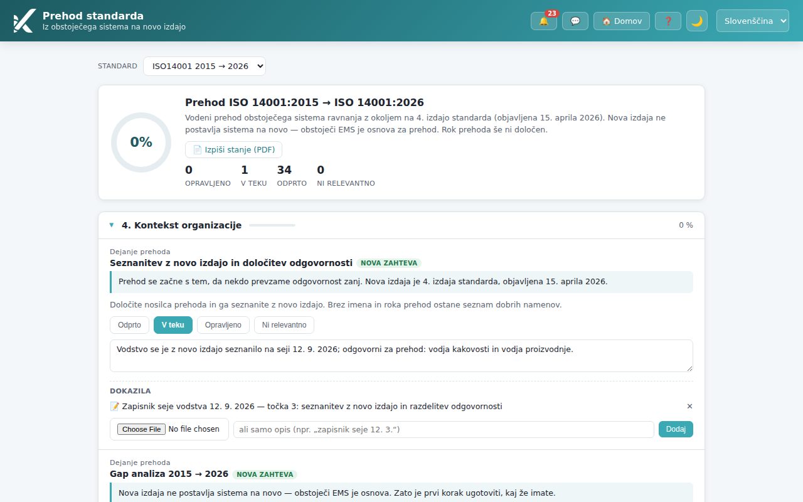This screenshot has height=502, width=803.
Task: Click the Prehod ISO 14001:2015 → ISO 14001:2026 heading
Action: click(x=304, y=102)
